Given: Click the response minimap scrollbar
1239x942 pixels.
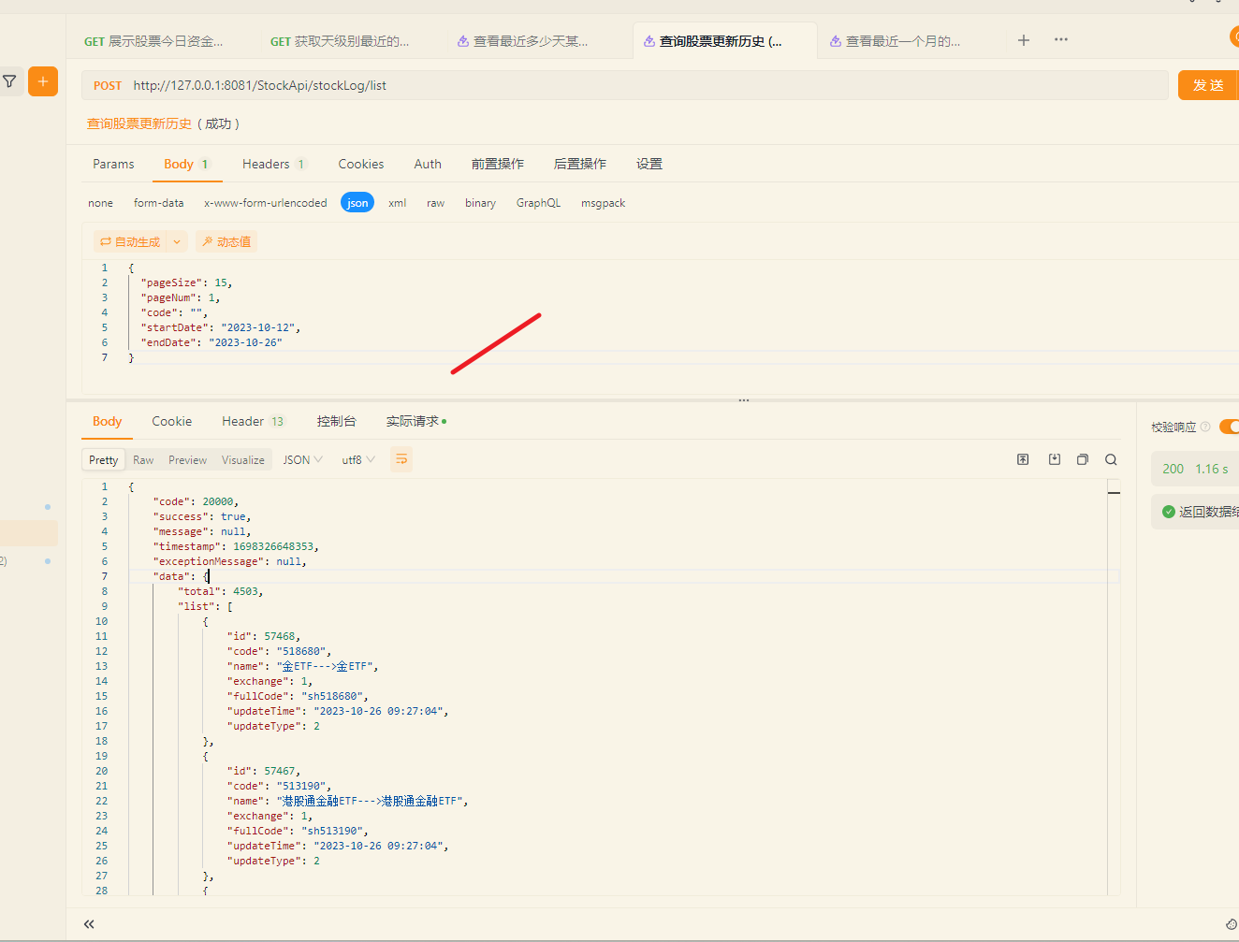Looking at the screenshot, I should tap(1114, 688).
